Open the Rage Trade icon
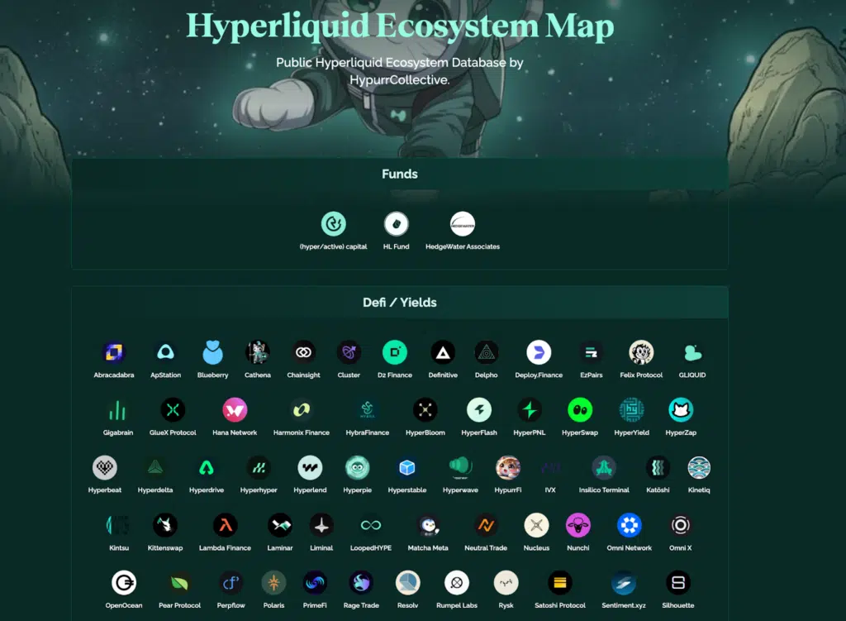This screenshot has width=846, height=621. click(361, 584)
